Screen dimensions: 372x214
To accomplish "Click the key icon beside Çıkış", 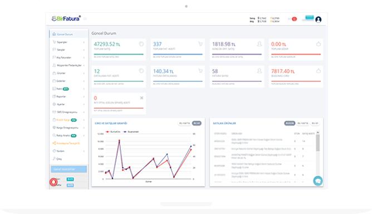I will pos(54,159).
